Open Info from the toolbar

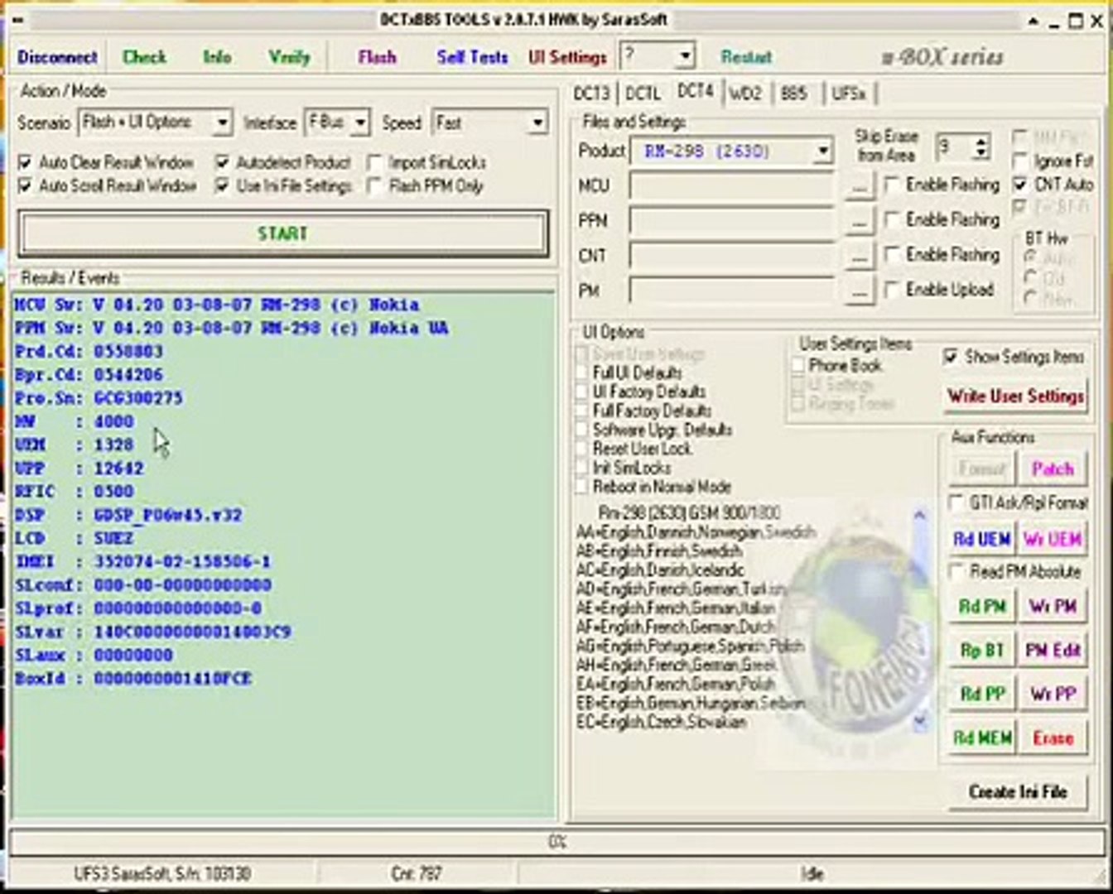tap(217, 57)
